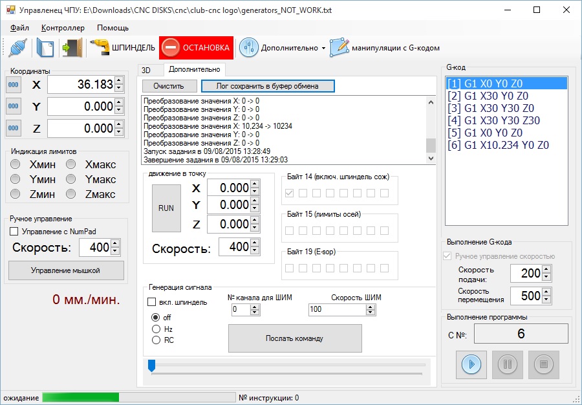Click the pause program button
This screenshot has height=405, width=582.
pyautogui.click(x=508, y=364)
